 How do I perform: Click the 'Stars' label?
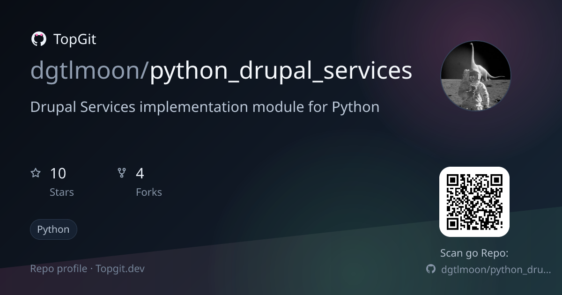point(62,192)
